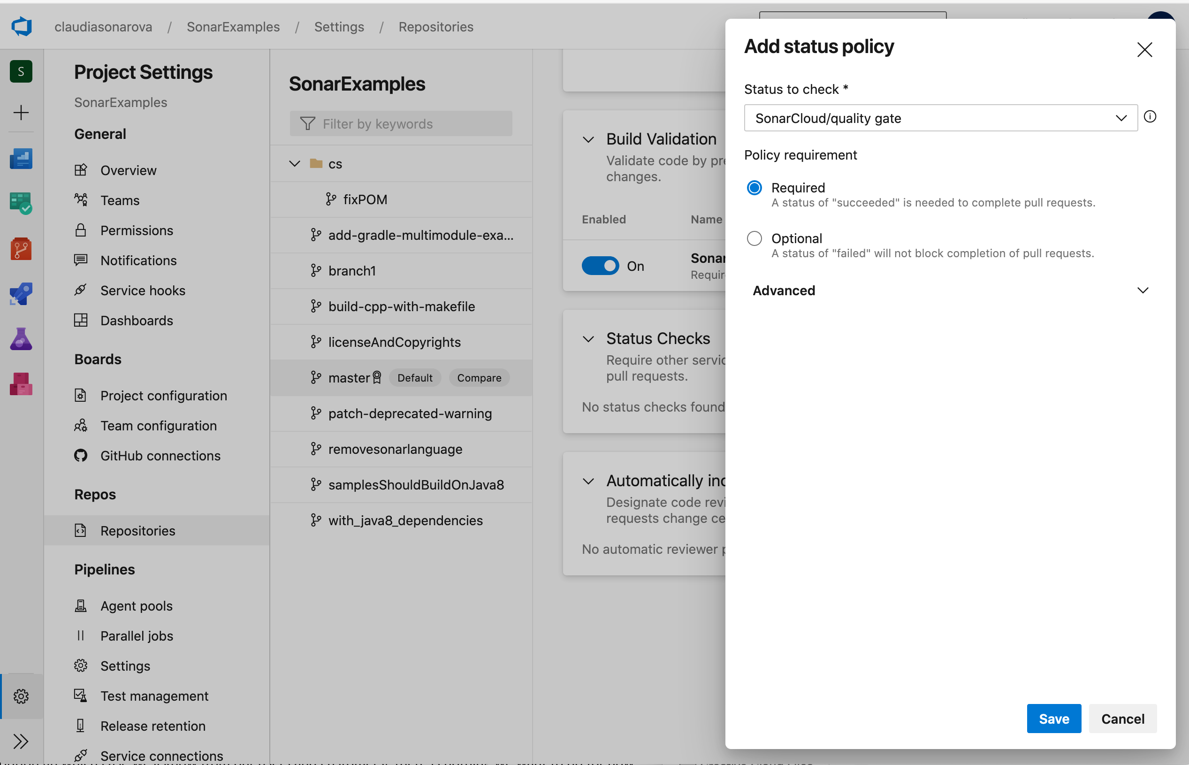Open the Status to check dropdown
Screen dimensions: 1189x765
click(x=941, y=118)
